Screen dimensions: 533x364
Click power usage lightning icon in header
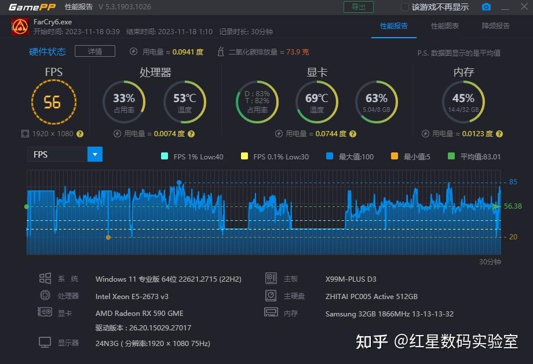(134, 52)
